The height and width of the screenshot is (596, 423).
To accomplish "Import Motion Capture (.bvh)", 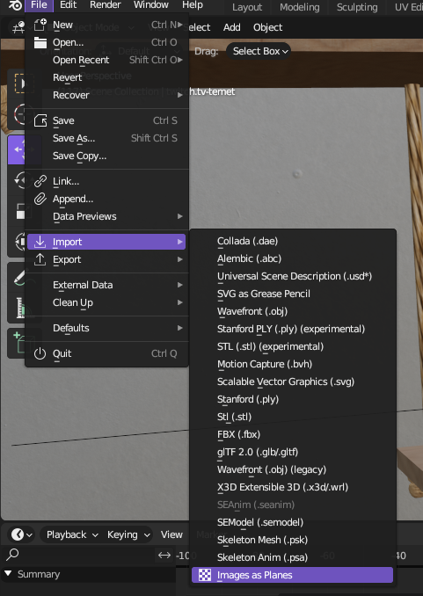I will pos(293,364).
